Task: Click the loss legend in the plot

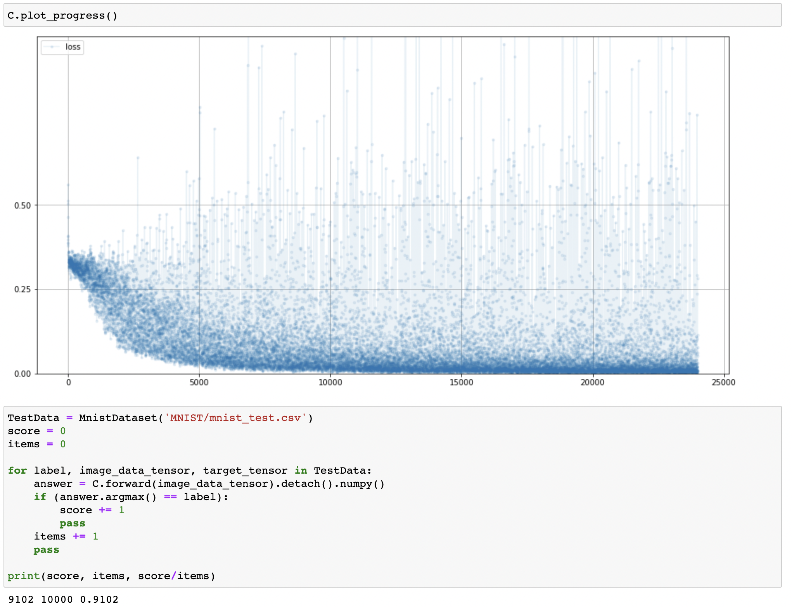Action: click(x=62, y=47)
